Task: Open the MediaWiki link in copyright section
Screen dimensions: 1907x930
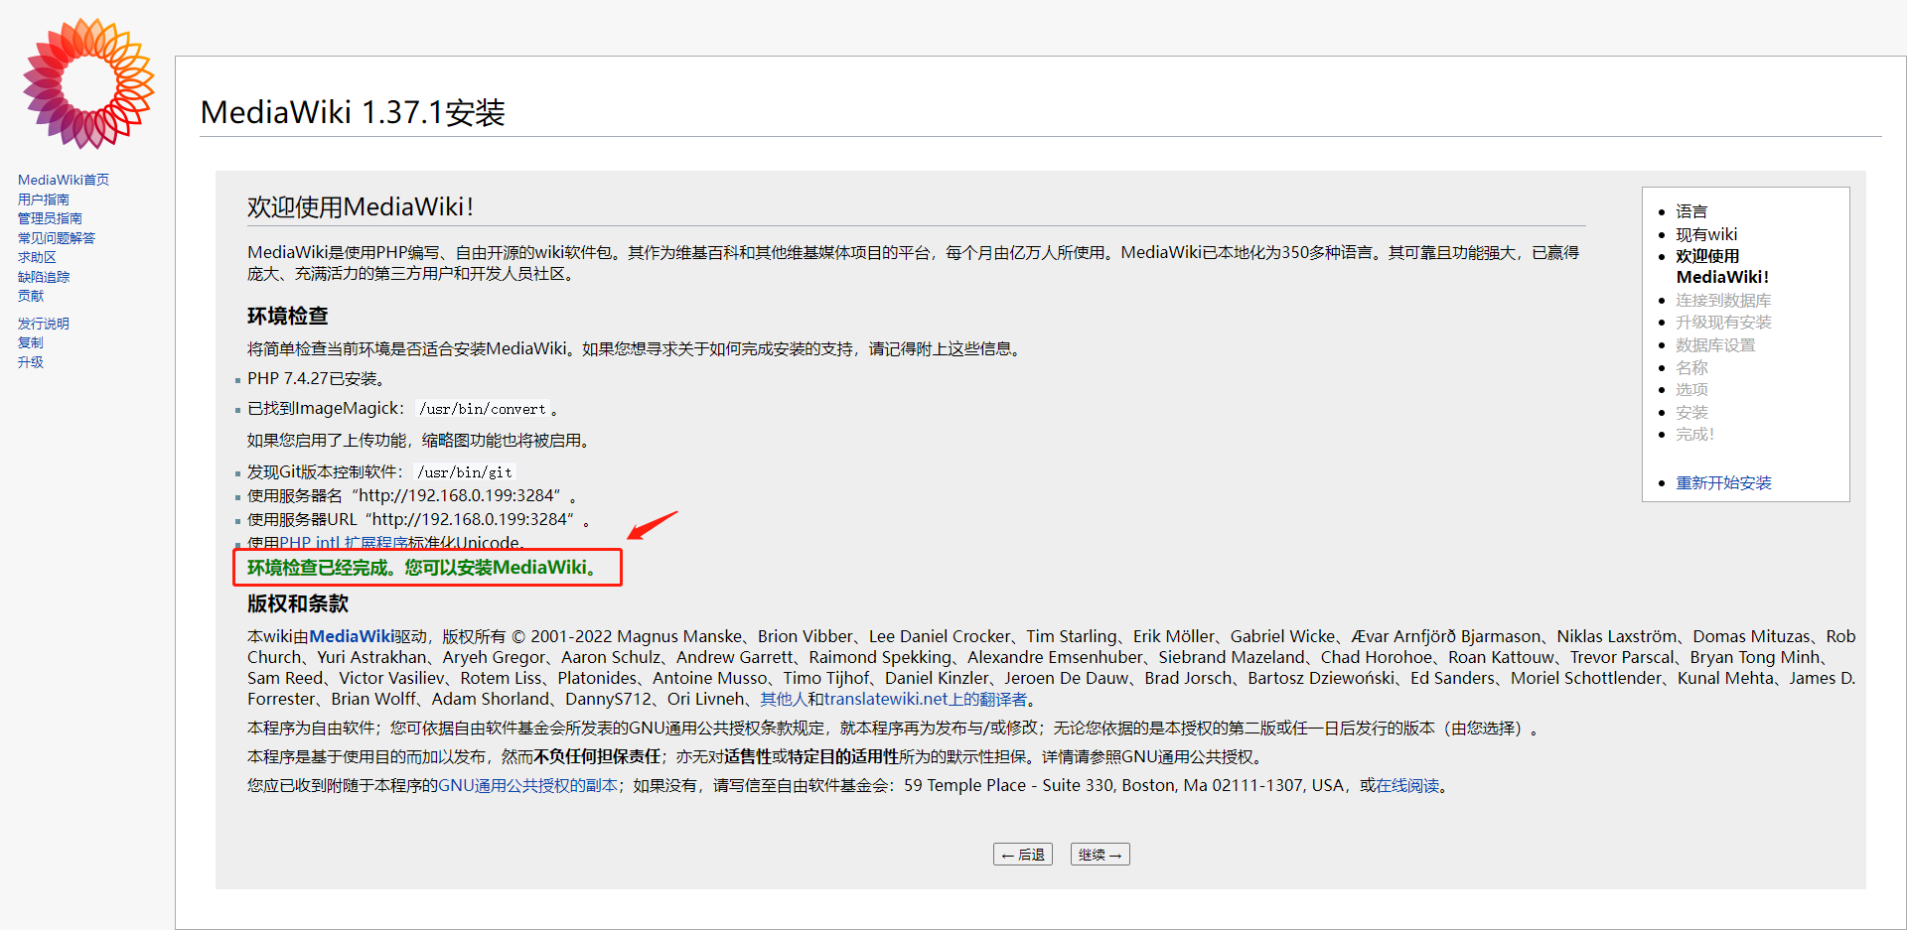Action: pyautogui.click(x=350, y=636)
